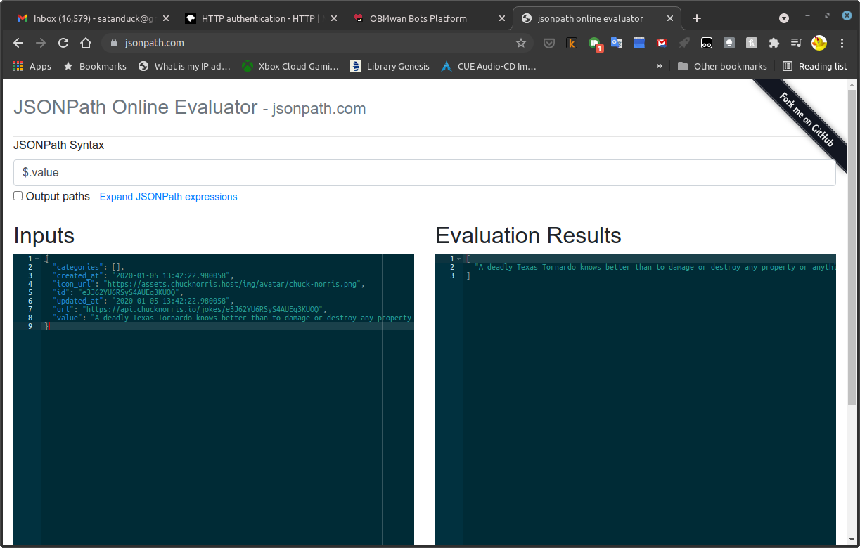860x548 pixels.
Task: Enable the Output paths checkbox
Action: click(18, 196)
